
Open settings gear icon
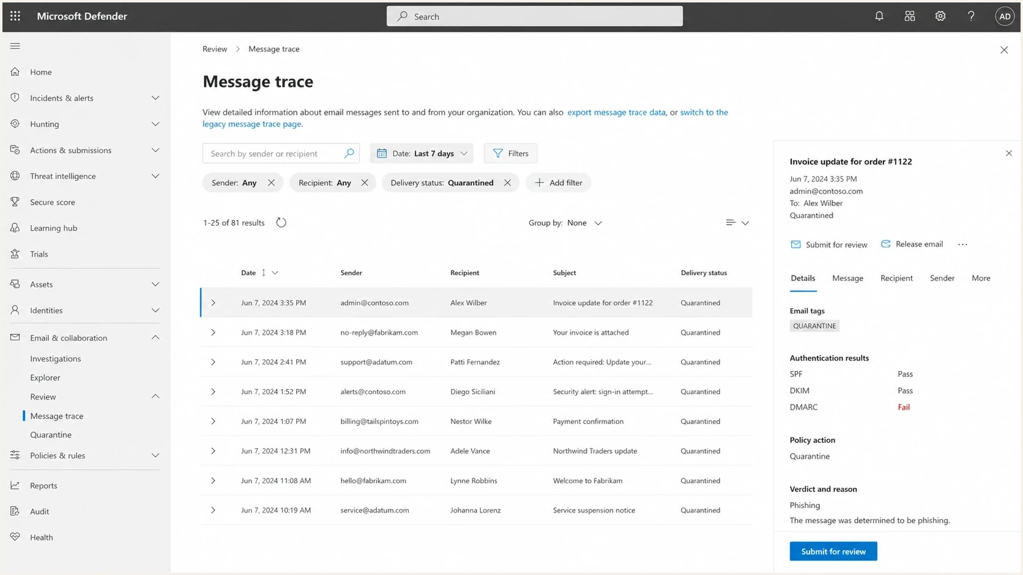tap(940, 16)
